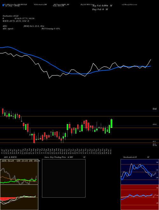The width and height of the screenshot is (159, 210).
Task: Click the 'Intra Day Trading Price & MR' title
Action: (59, 157)
